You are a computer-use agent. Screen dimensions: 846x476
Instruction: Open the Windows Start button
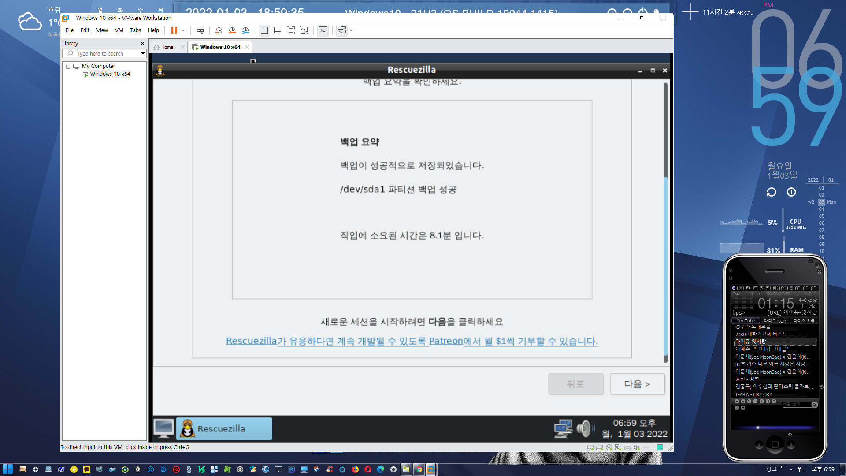7,469
